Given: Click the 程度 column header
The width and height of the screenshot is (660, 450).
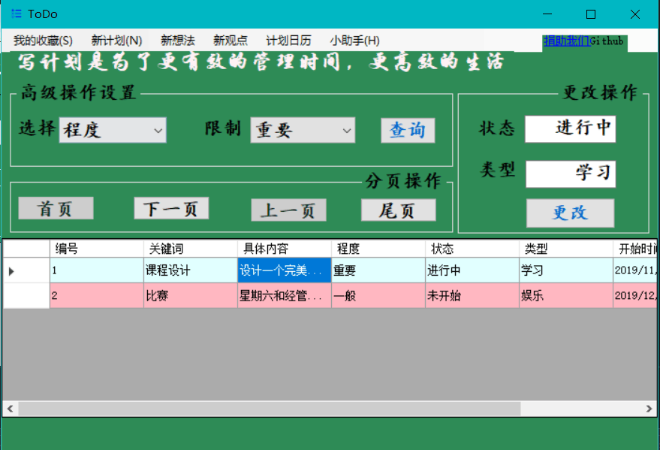Looking at the screenshot, I should click(x=378, y=249).
